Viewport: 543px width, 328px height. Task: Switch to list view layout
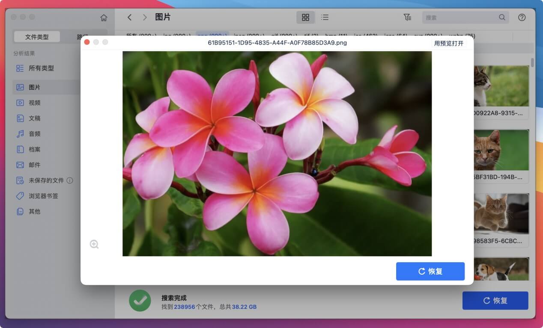[x=325, y=17]
